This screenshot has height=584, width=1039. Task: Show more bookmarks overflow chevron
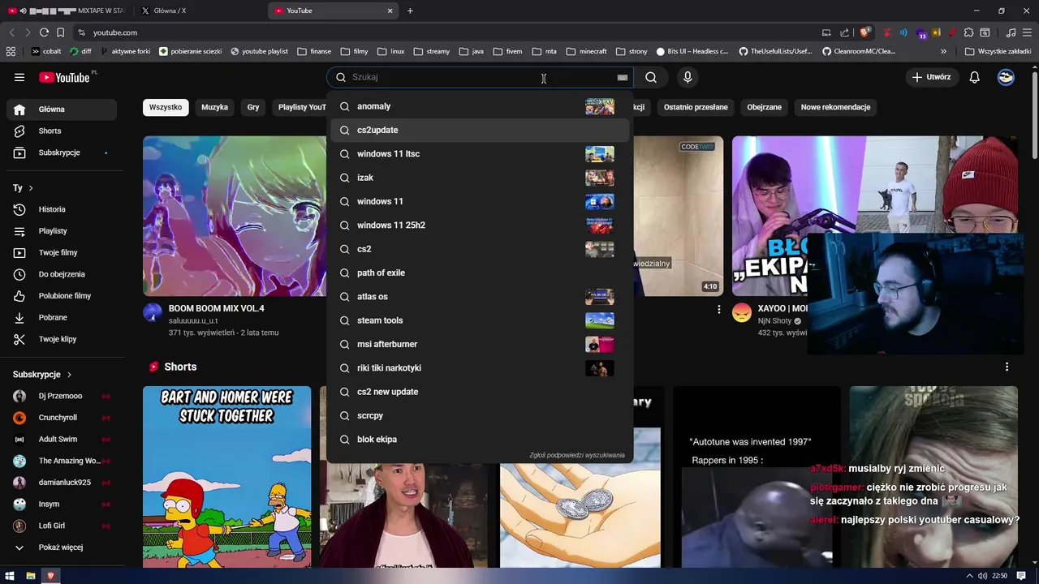click(943, 51)
